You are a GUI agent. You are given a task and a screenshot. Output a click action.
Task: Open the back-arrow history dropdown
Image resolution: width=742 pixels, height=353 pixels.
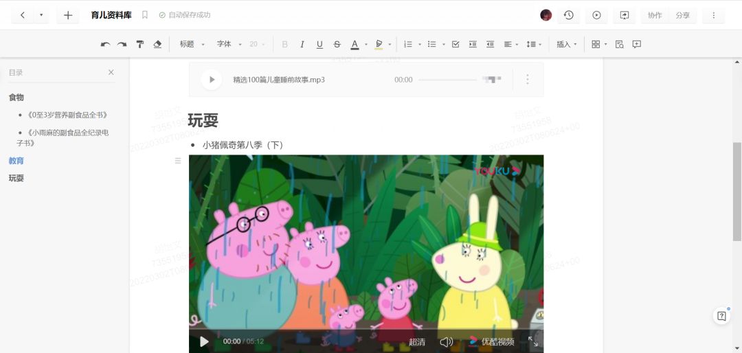41,15
